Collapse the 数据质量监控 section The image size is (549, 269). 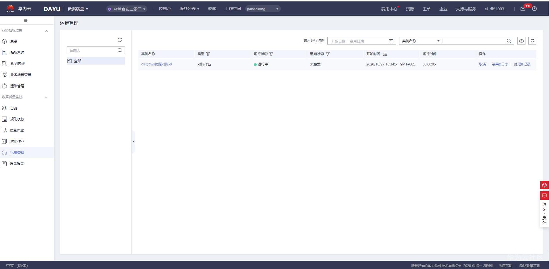click(46, 97)
